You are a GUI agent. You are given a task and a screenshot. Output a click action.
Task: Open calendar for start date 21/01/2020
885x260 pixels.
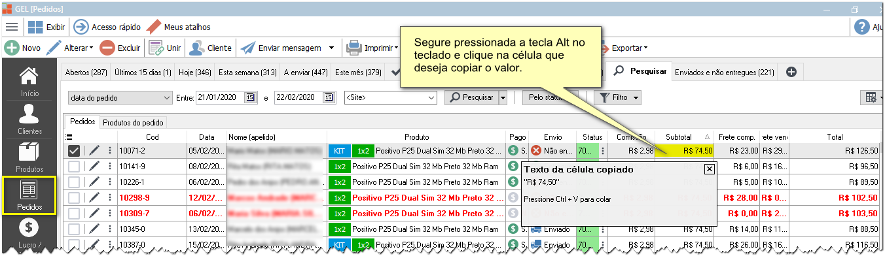click(251, 97)
